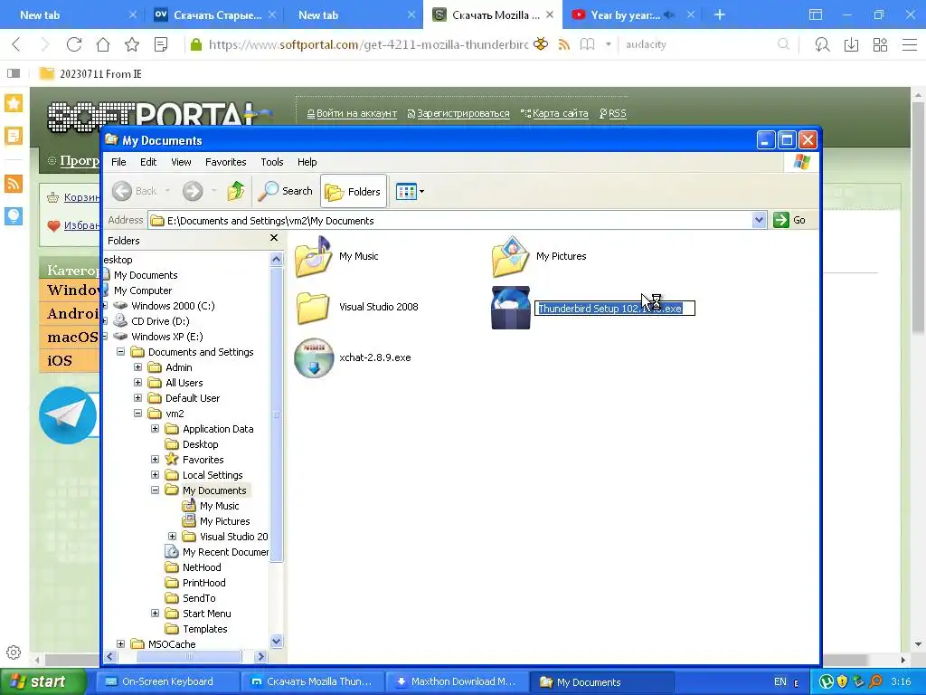Click Go button in Explorer

click(789, 220)
